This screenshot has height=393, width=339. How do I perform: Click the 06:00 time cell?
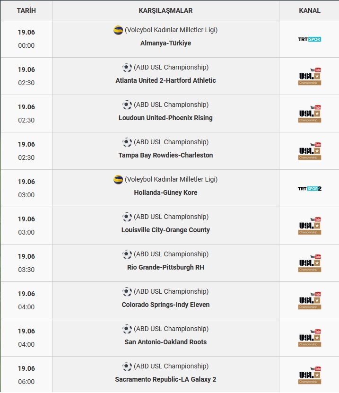[26, 382]
